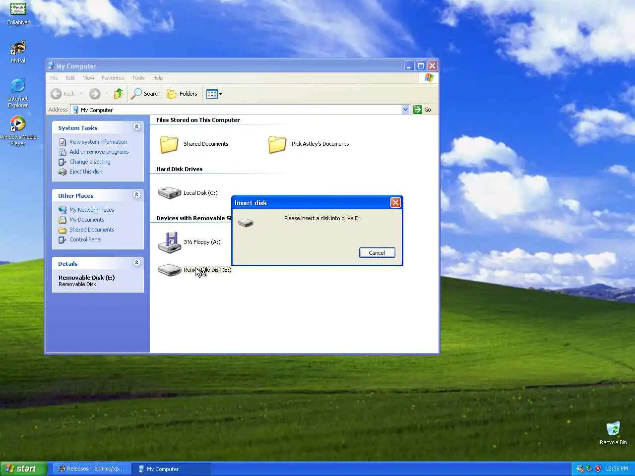Expand the address bar dropdown arrow
This screenshot has width=635, height=476.
405,110
